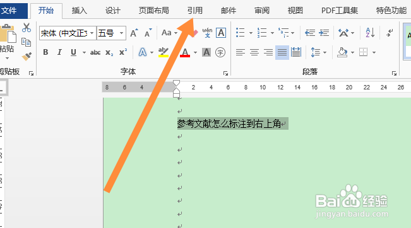Screen dimensions: 411x228
Task: Toggle underline formatting
Action: [74, 52]
